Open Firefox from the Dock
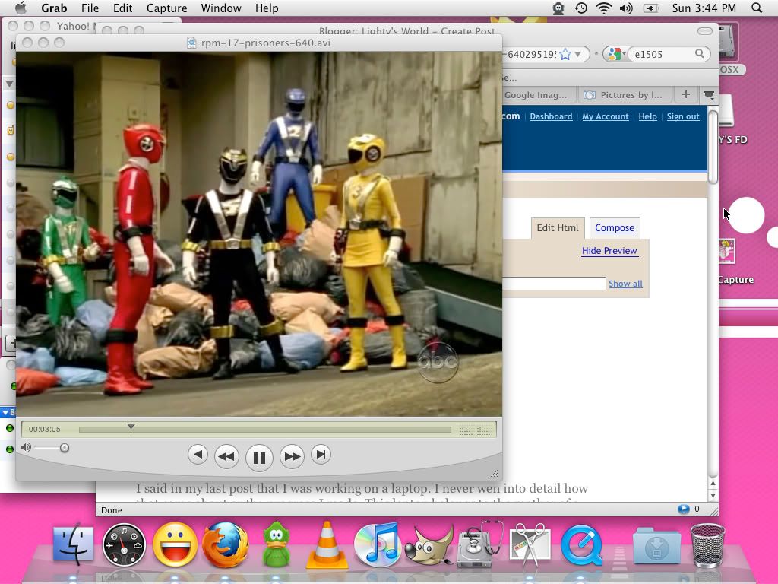Viewport: 778px width, 584px height. click(x=226, y=544)
